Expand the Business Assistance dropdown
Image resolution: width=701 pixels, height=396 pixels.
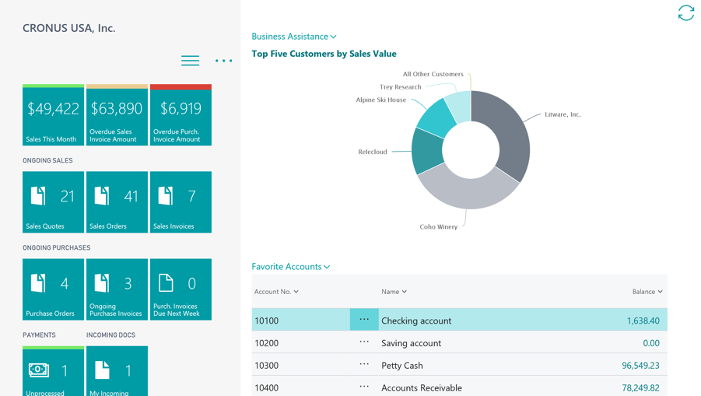click(294, 37)
